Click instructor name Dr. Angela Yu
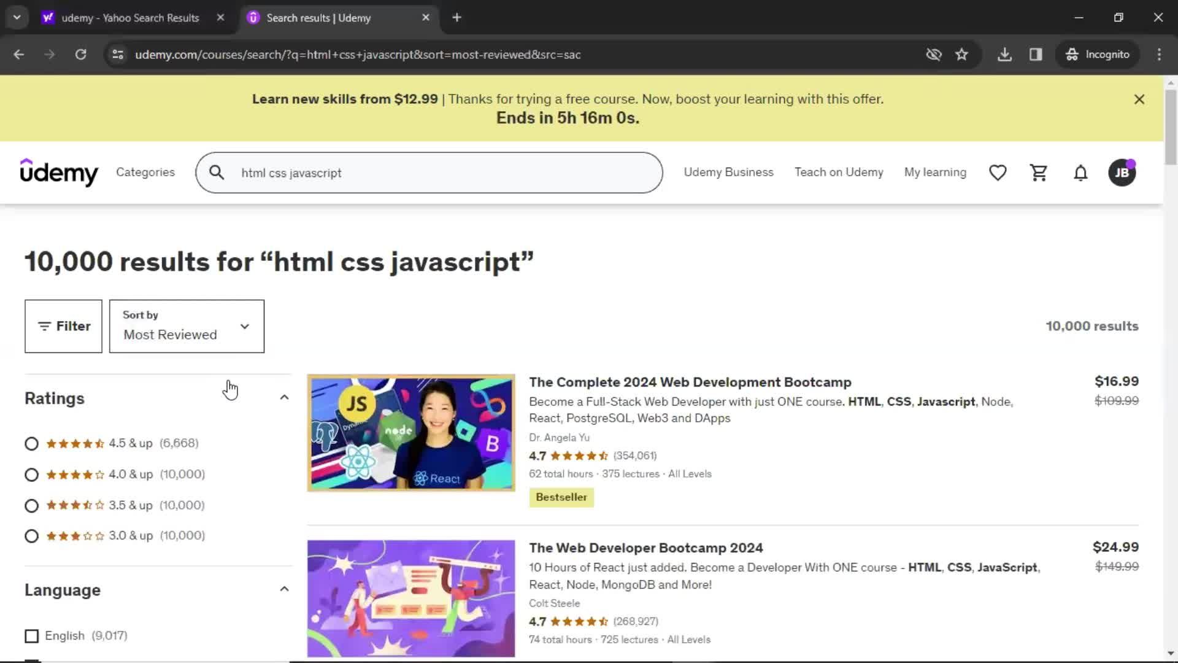Image resolution: width=1178 pixels, height=663 pixels. (x=559, y=438)
